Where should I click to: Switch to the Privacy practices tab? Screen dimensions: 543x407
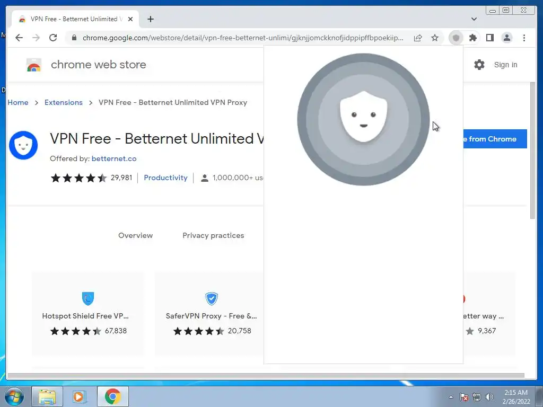(213, 235)
